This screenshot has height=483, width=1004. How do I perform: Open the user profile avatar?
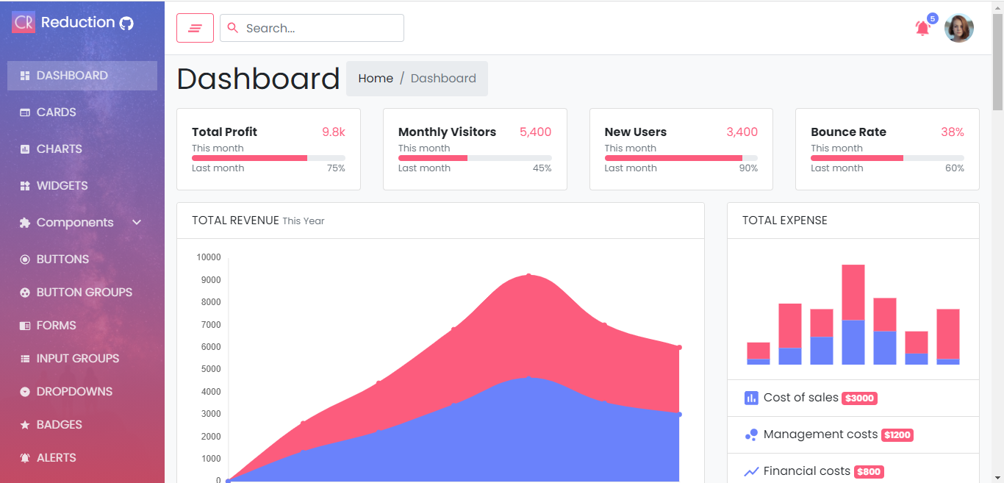(959, 27)
